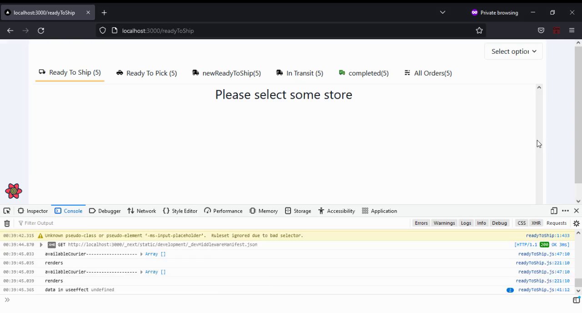Expand the XHR GET request row
Screen dimensions: 582x313
pos(41,245)
